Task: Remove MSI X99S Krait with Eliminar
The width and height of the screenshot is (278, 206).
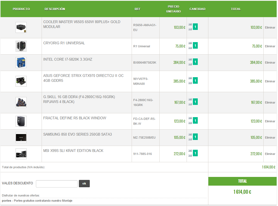Action: 270,154
